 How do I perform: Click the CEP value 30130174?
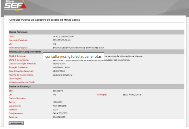pos(58,90)
